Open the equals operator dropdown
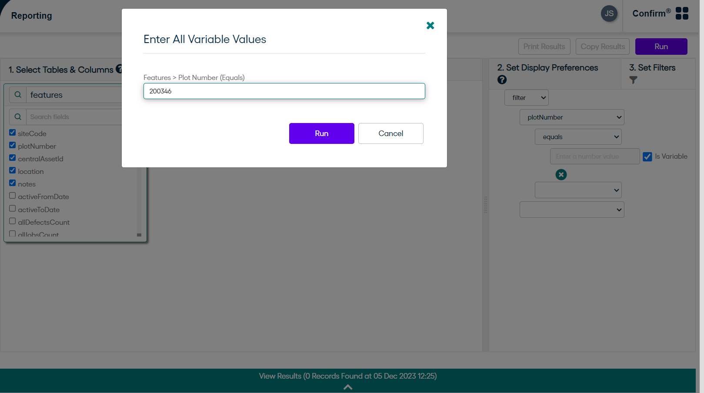 [578, 137]
